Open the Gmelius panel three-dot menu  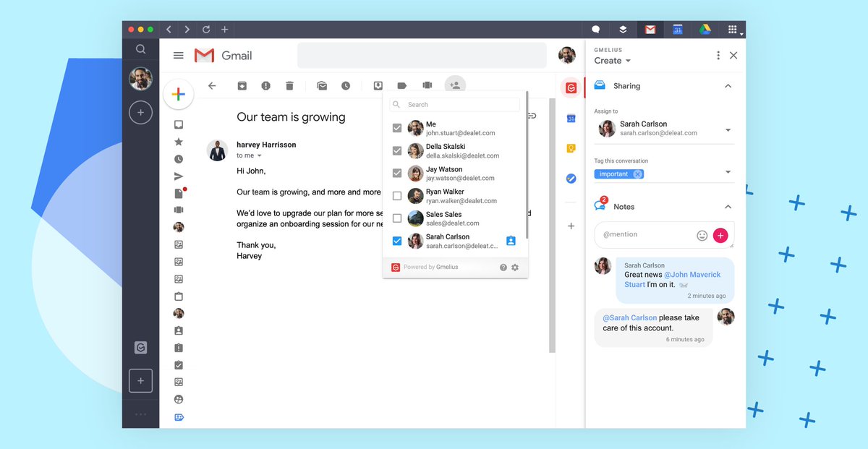click(x=718, y=56)
